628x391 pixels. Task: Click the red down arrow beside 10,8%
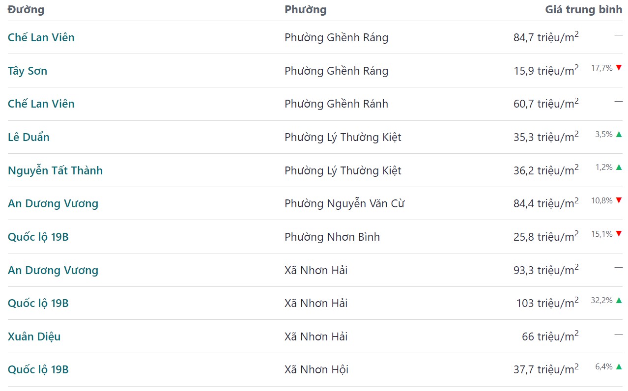(619, 200)
